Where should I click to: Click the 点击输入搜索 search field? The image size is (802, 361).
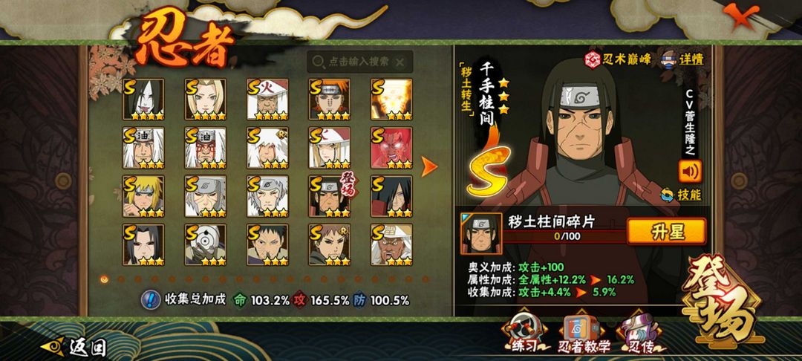[x=359, y=62]
